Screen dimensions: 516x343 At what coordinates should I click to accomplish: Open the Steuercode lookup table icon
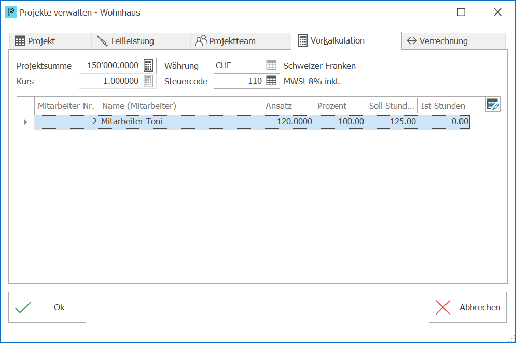[x=271, y=81]
